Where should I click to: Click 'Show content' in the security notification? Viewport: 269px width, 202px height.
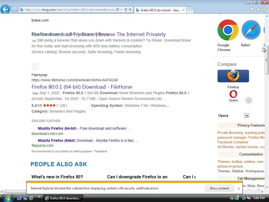[219, 188]
